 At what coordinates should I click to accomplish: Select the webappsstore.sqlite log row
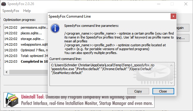(26, 44)
